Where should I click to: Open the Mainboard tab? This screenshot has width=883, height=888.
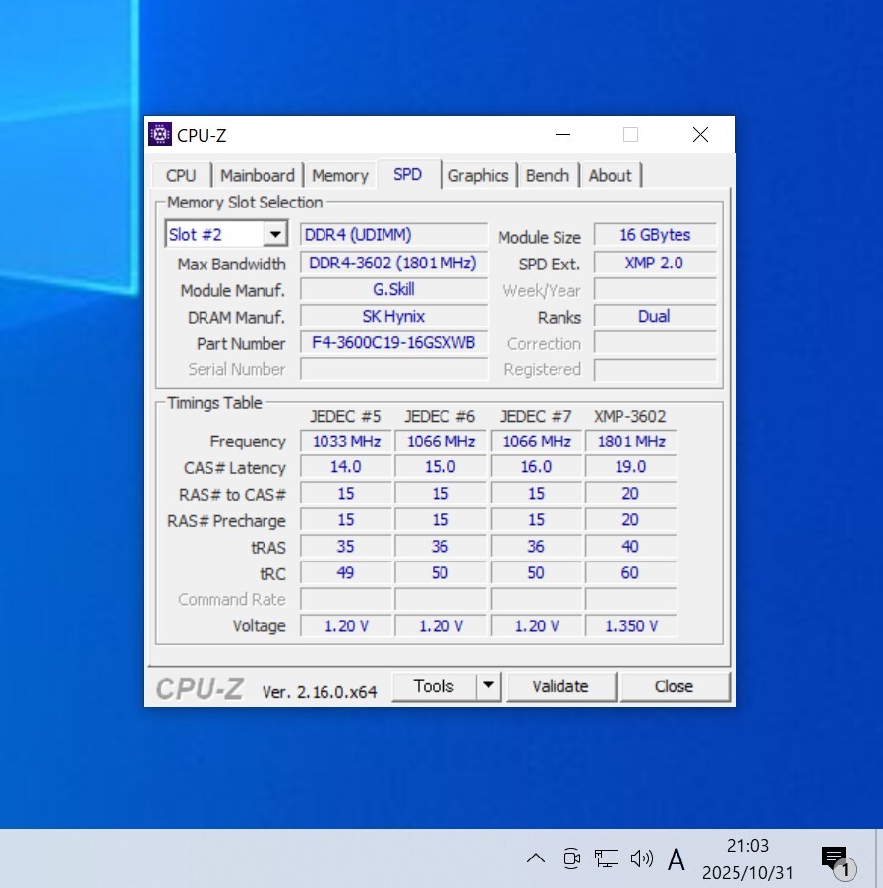pyautogui.click(x=257, y=175)
